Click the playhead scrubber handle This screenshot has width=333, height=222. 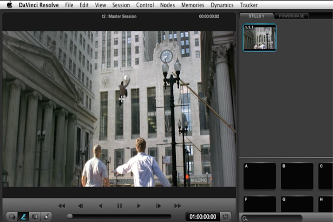click(70, 216)
